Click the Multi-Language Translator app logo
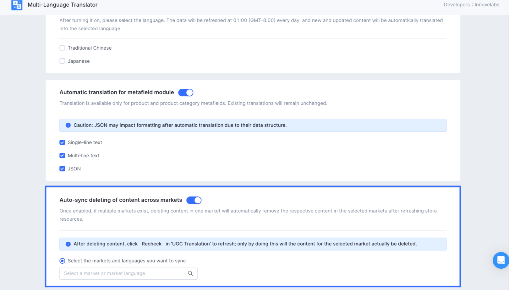The height and width of the screenshot is (290, 509). tap(17, 5)
